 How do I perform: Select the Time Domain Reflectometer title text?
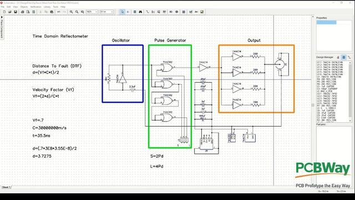click(60, 36)
